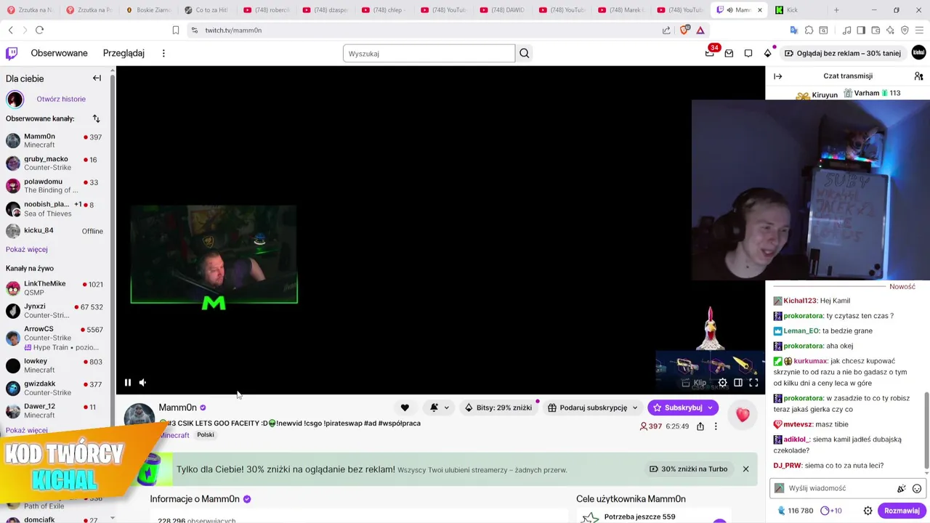The image size is (930, 523).
Task: Open ArrowCS live channel
Action: 55,337
